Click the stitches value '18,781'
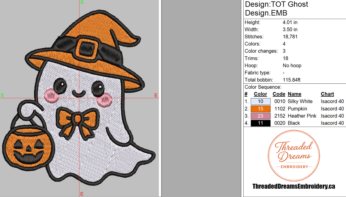This screenshot has height=197, width=346. point(290,37)
